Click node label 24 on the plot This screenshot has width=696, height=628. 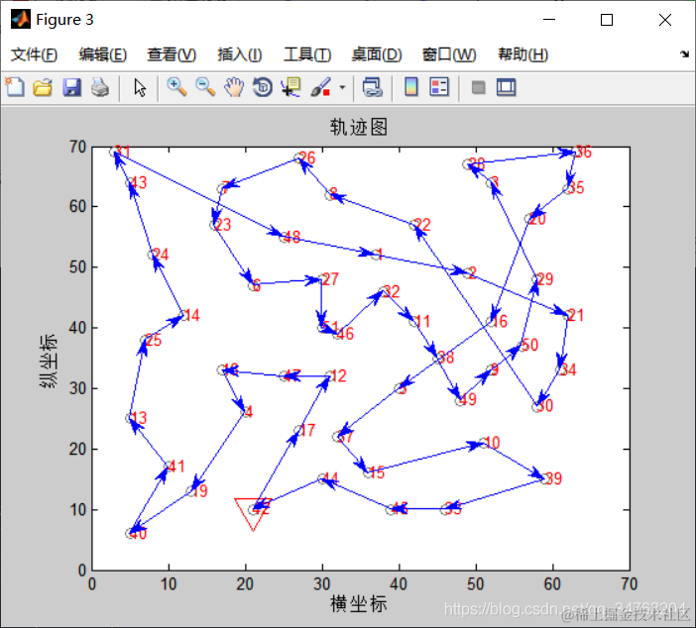pos(161,255)
